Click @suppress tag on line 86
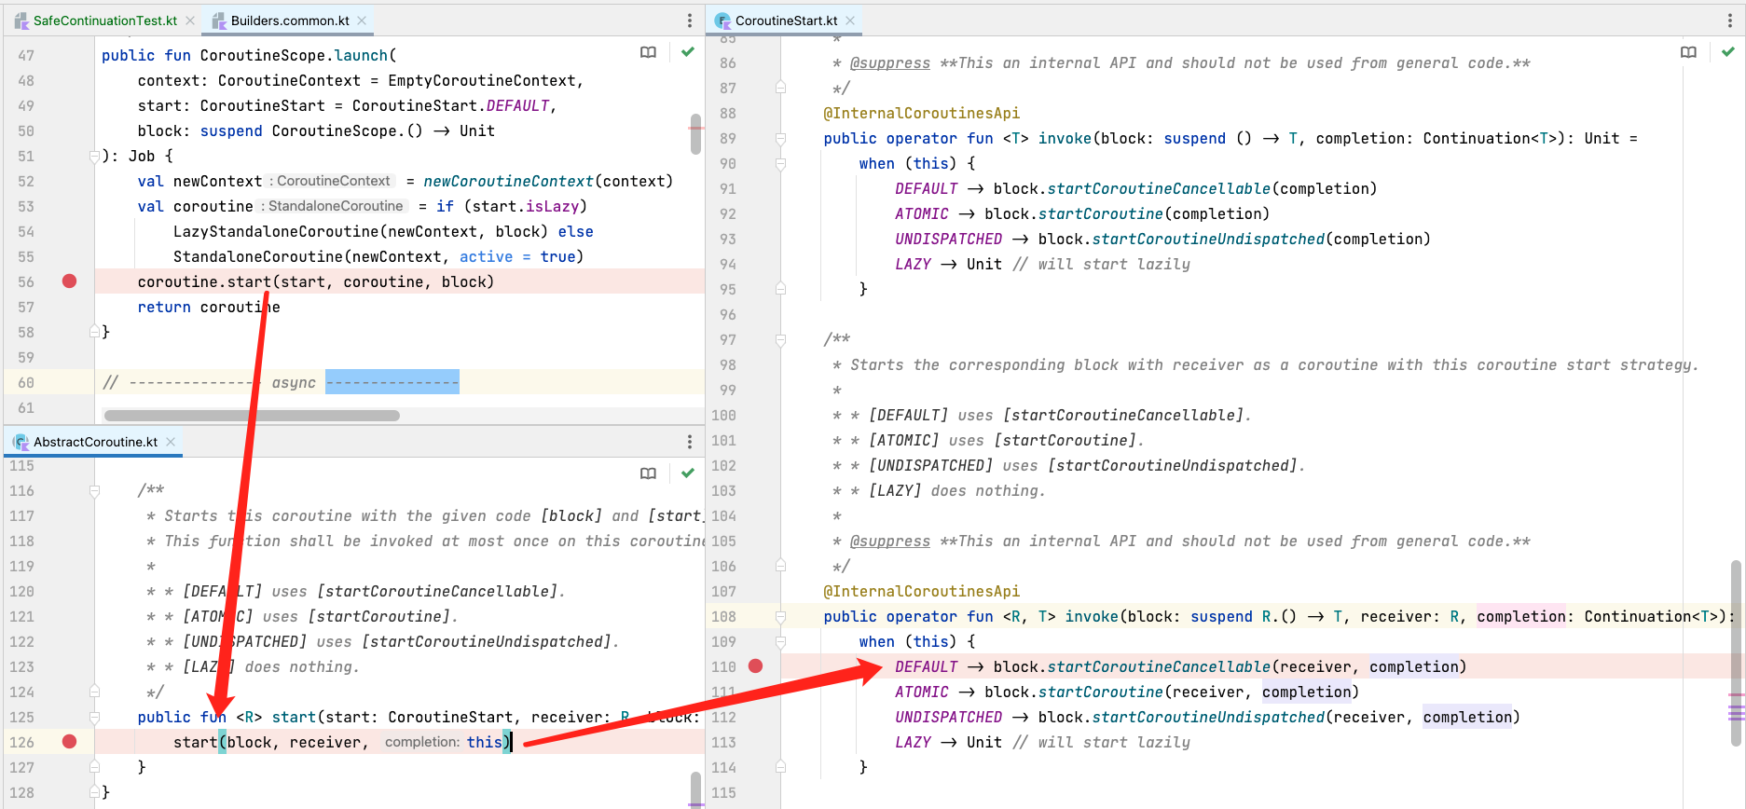Image resolution: width=1746 pixels, height=809 pixels. click(x=890, y=62)
